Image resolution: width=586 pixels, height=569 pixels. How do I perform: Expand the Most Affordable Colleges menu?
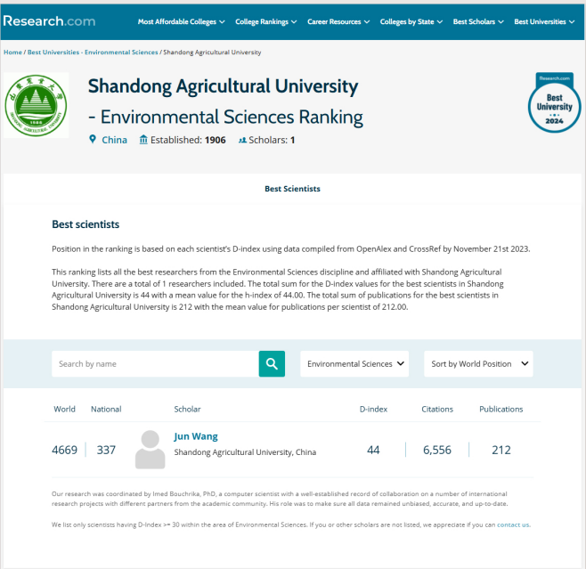(181, 21)
